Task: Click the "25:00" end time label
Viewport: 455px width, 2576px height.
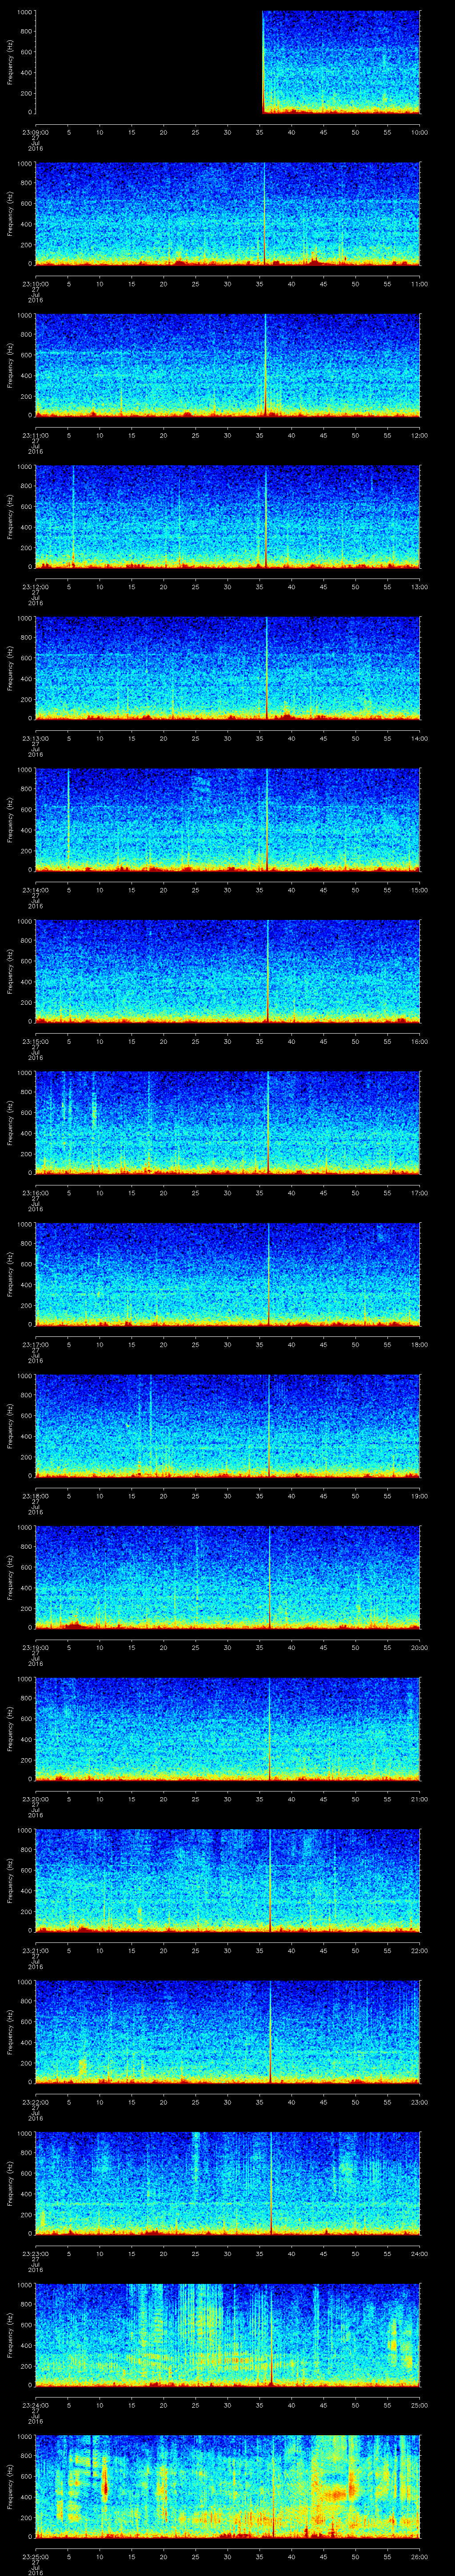Action: tap(419, 2405)
